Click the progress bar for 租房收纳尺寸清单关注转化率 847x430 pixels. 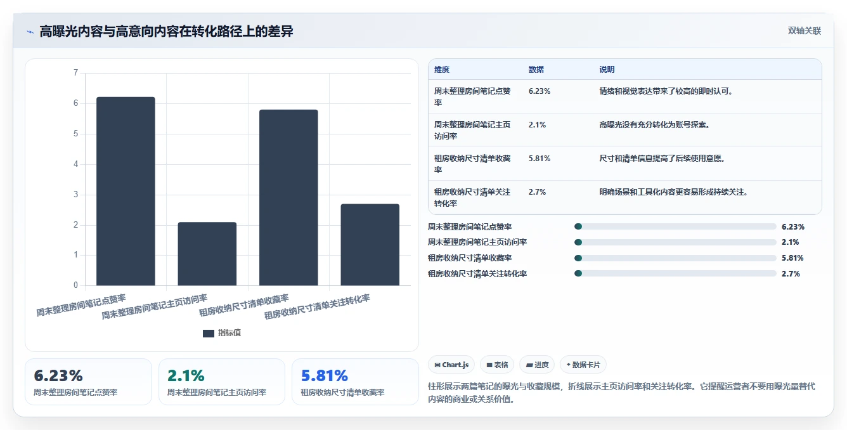pyautogui.click(x=675, y=274)
